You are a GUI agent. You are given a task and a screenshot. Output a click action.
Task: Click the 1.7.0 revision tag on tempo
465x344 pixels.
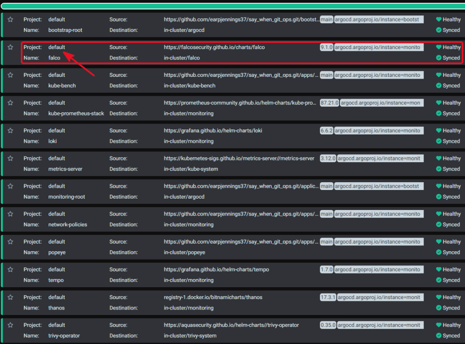point(326,269)
